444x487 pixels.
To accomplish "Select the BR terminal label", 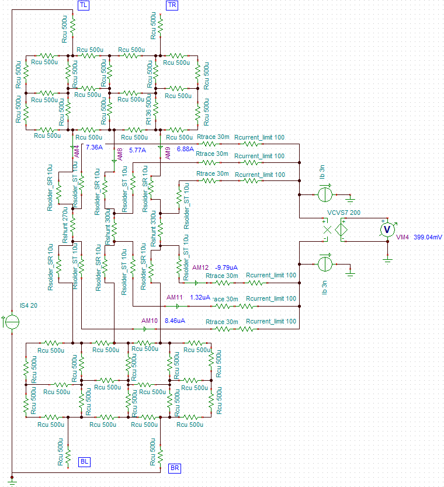I will [x=174, y=468].
